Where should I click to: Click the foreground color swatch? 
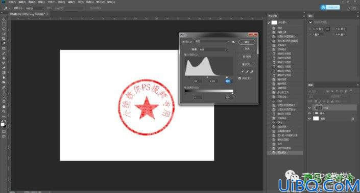[x=3, y=124]
